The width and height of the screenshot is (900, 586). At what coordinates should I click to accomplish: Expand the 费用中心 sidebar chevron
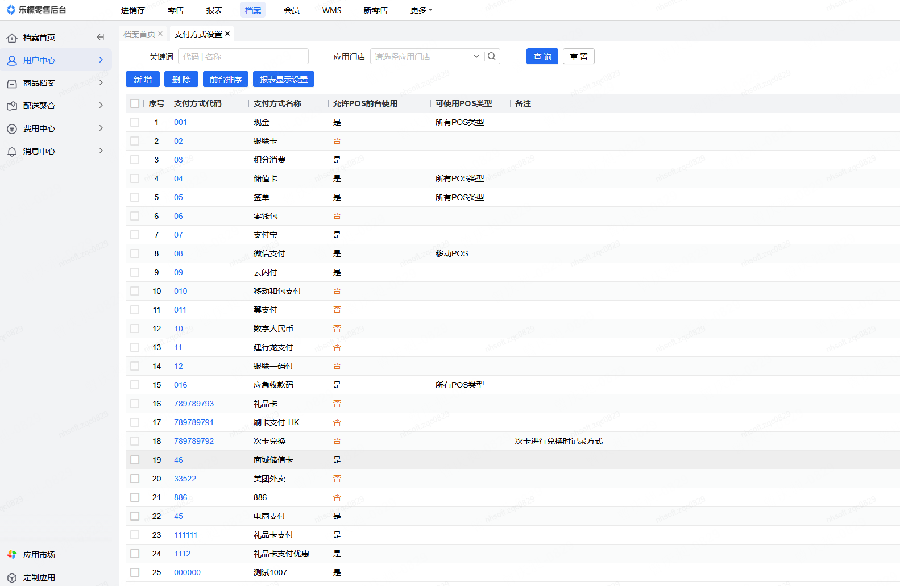[101, 128]
